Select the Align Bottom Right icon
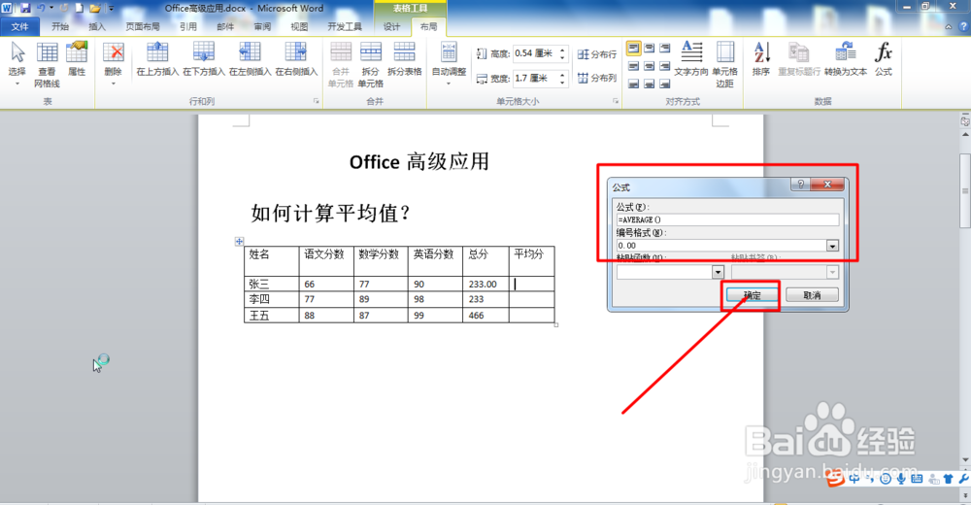 664,83
